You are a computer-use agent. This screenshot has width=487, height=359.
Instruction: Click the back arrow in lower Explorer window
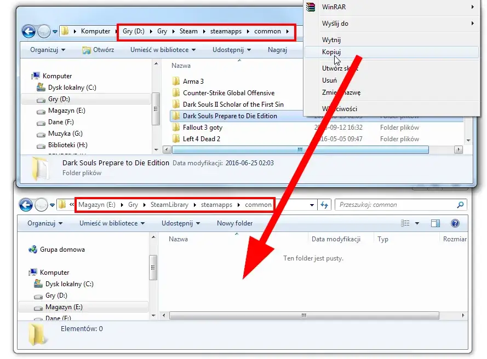click(x=26, y=205)
